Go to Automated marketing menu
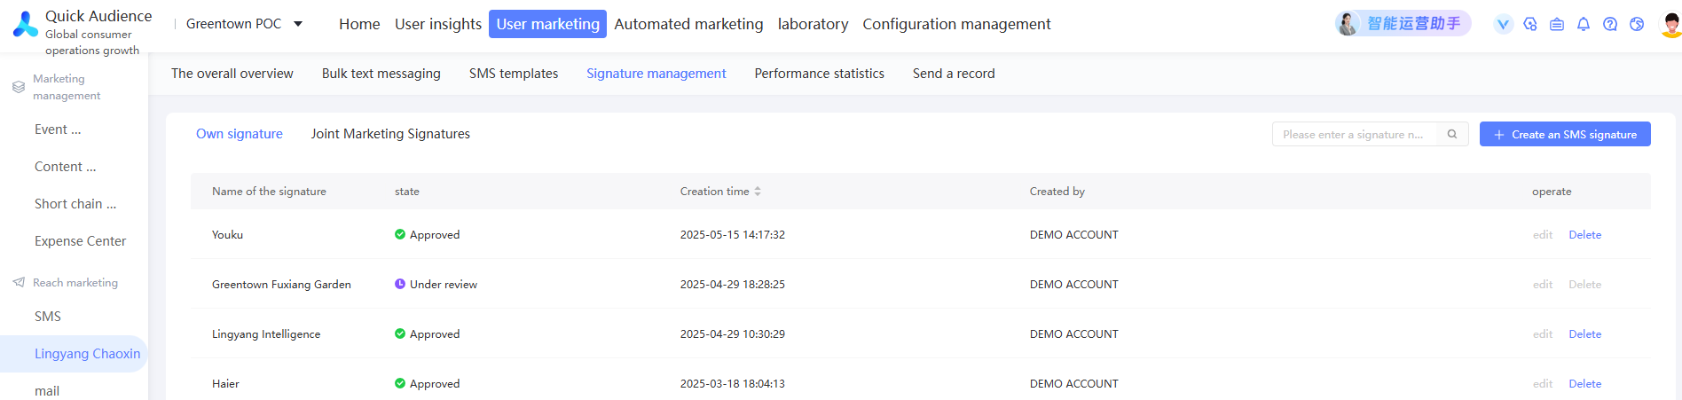This screenshot has height=400, width=1682. click(688, 24)
